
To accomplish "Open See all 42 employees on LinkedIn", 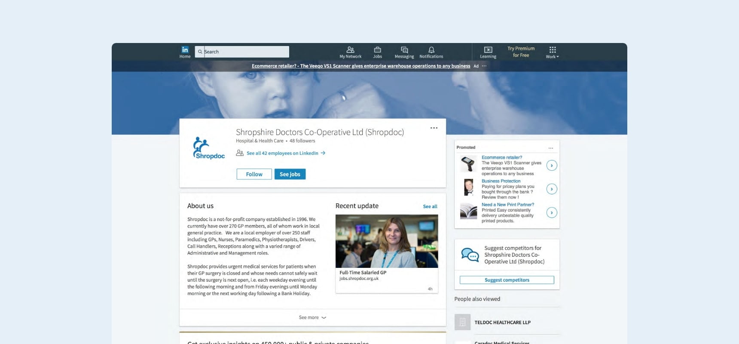I will 286,153.
